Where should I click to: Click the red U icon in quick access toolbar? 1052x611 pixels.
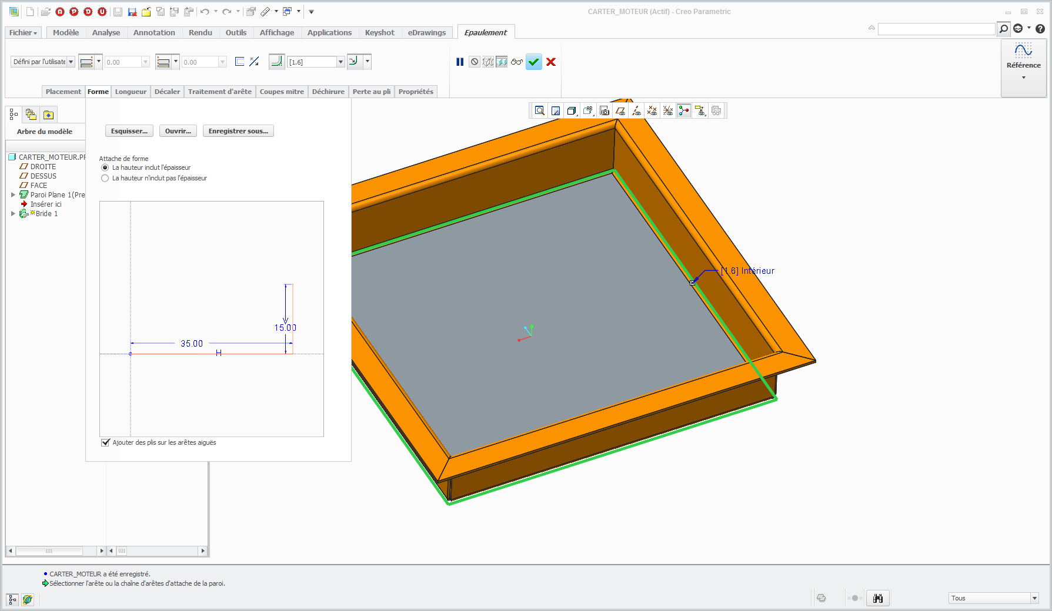coord(102,12)
